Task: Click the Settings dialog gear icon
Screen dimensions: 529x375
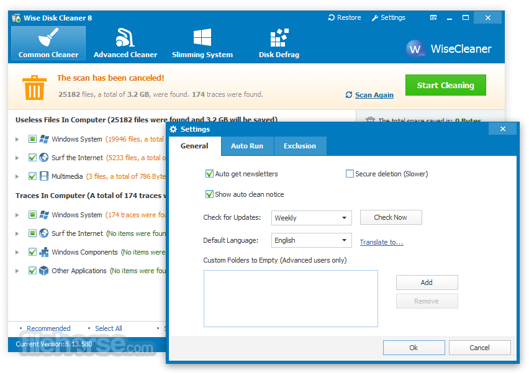Action: [173, 129]
